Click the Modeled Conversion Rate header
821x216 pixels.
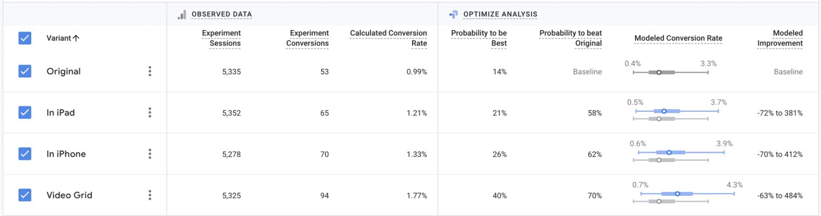[678, 38]
